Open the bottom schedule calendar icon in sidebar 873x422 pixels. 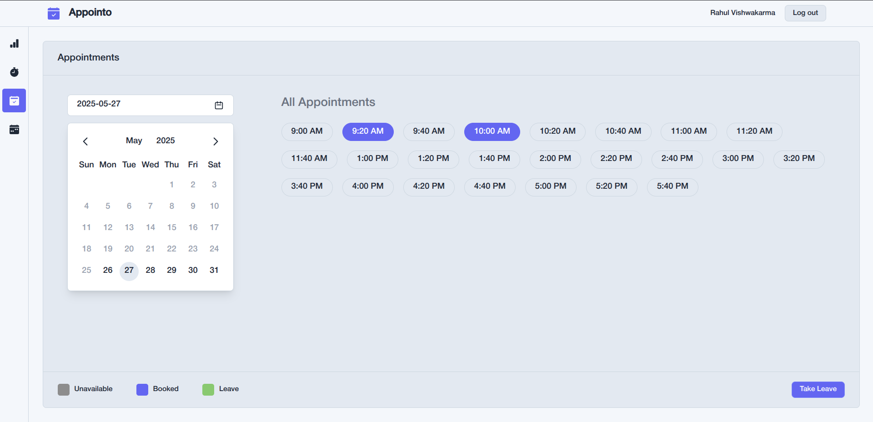click(14, 129)
